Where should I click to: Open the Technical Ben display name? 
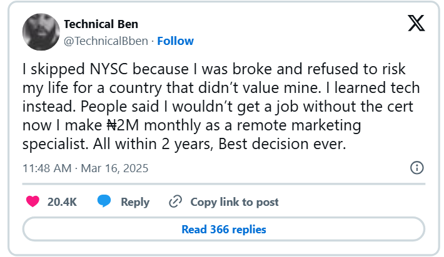point(101,24)
